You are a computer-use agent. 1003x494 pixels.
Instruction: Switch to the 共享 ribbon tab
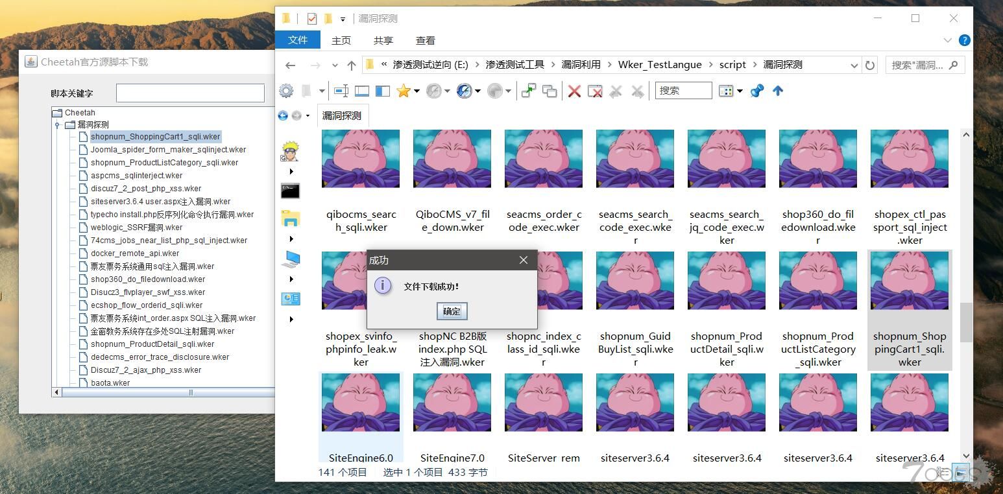[x=383, y=40]
